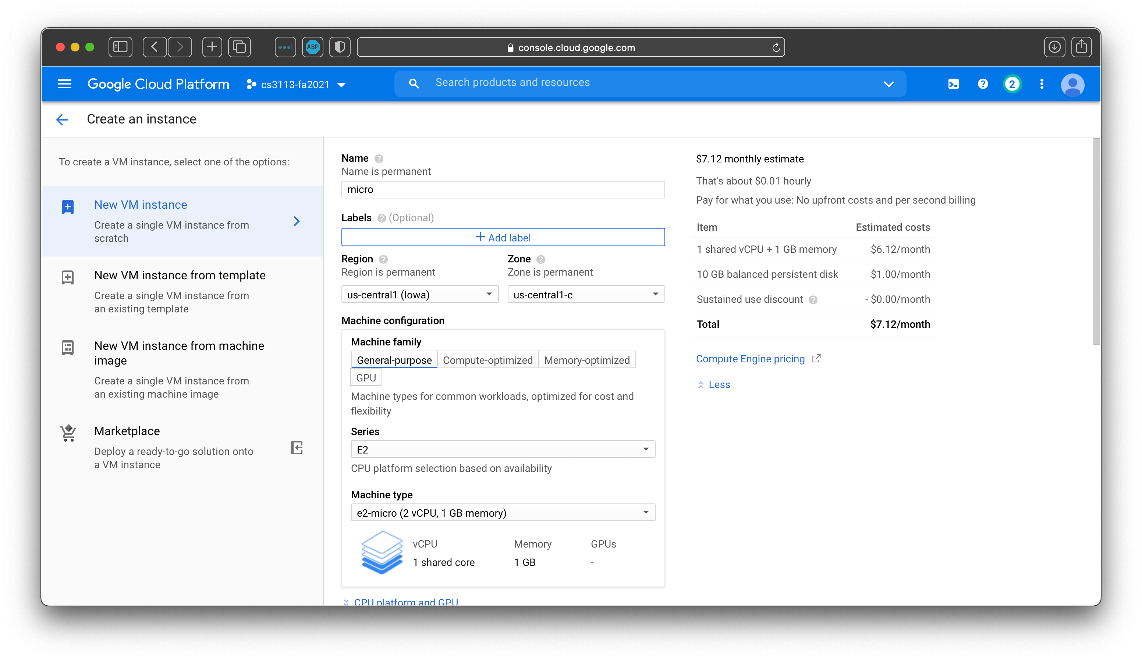Select New VM instance option
Image resolution: width=1142 pixels, height=660 pixels.
coord(182,221)
